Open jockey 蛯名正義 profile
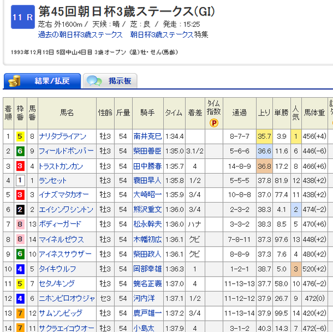This screenshot has height=332, width=333. coord(148,284)
